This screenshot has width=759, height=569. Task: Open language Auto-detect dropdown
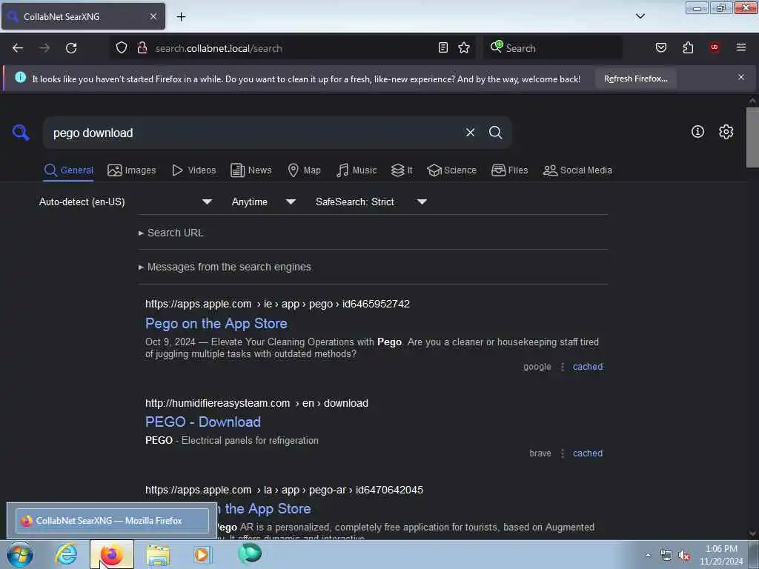pyautogui.click(x=125, y=202)
